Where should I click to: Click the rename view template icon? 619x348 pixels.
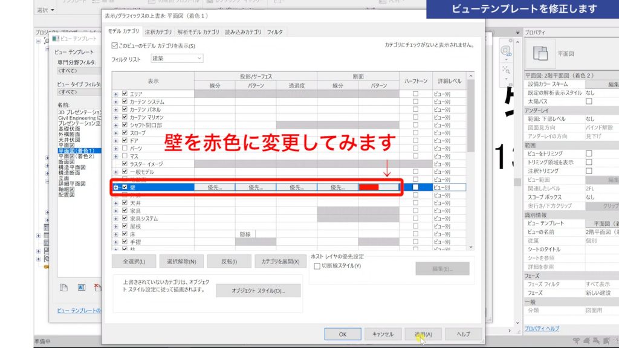click(x=82, y=288)
